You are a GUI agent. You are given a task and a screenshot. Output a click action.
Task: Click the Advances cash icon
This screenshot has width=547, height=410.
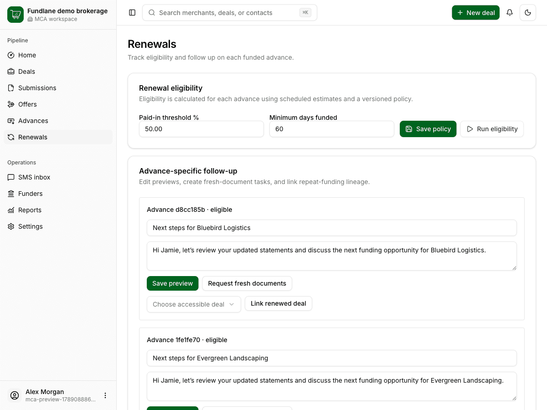[x=11, y=121]
